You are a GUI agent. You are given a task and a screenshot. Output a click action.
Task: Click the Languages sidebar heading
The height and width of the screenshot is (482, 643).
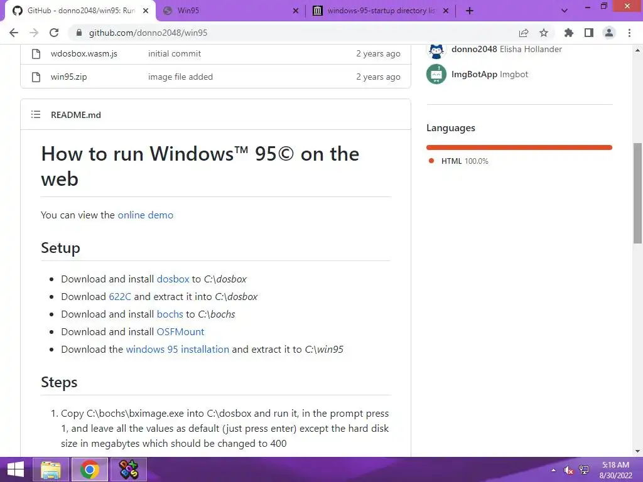point(451,128)
